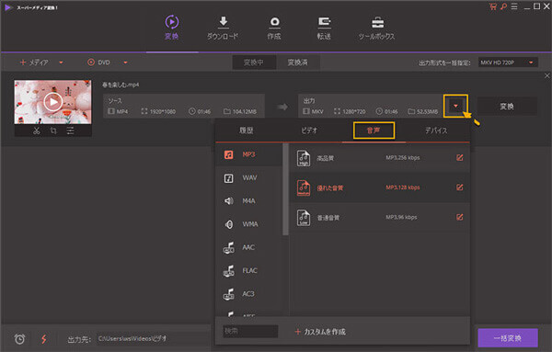Expand the DVD load dropdown arrow

click(x=125, y=62)
